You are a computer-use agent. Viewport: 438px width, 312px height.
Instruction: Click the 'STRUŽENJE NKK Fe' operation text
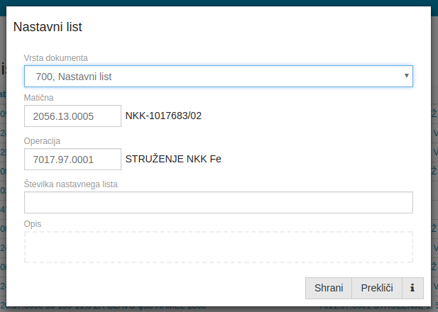click(173, 159)
